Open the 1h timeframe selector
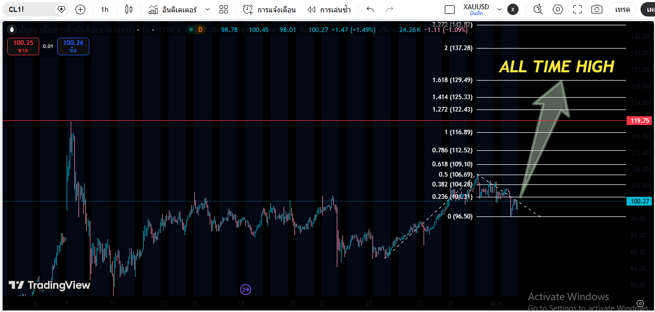This screenshot has height=312, width=655. click(105, 9)
